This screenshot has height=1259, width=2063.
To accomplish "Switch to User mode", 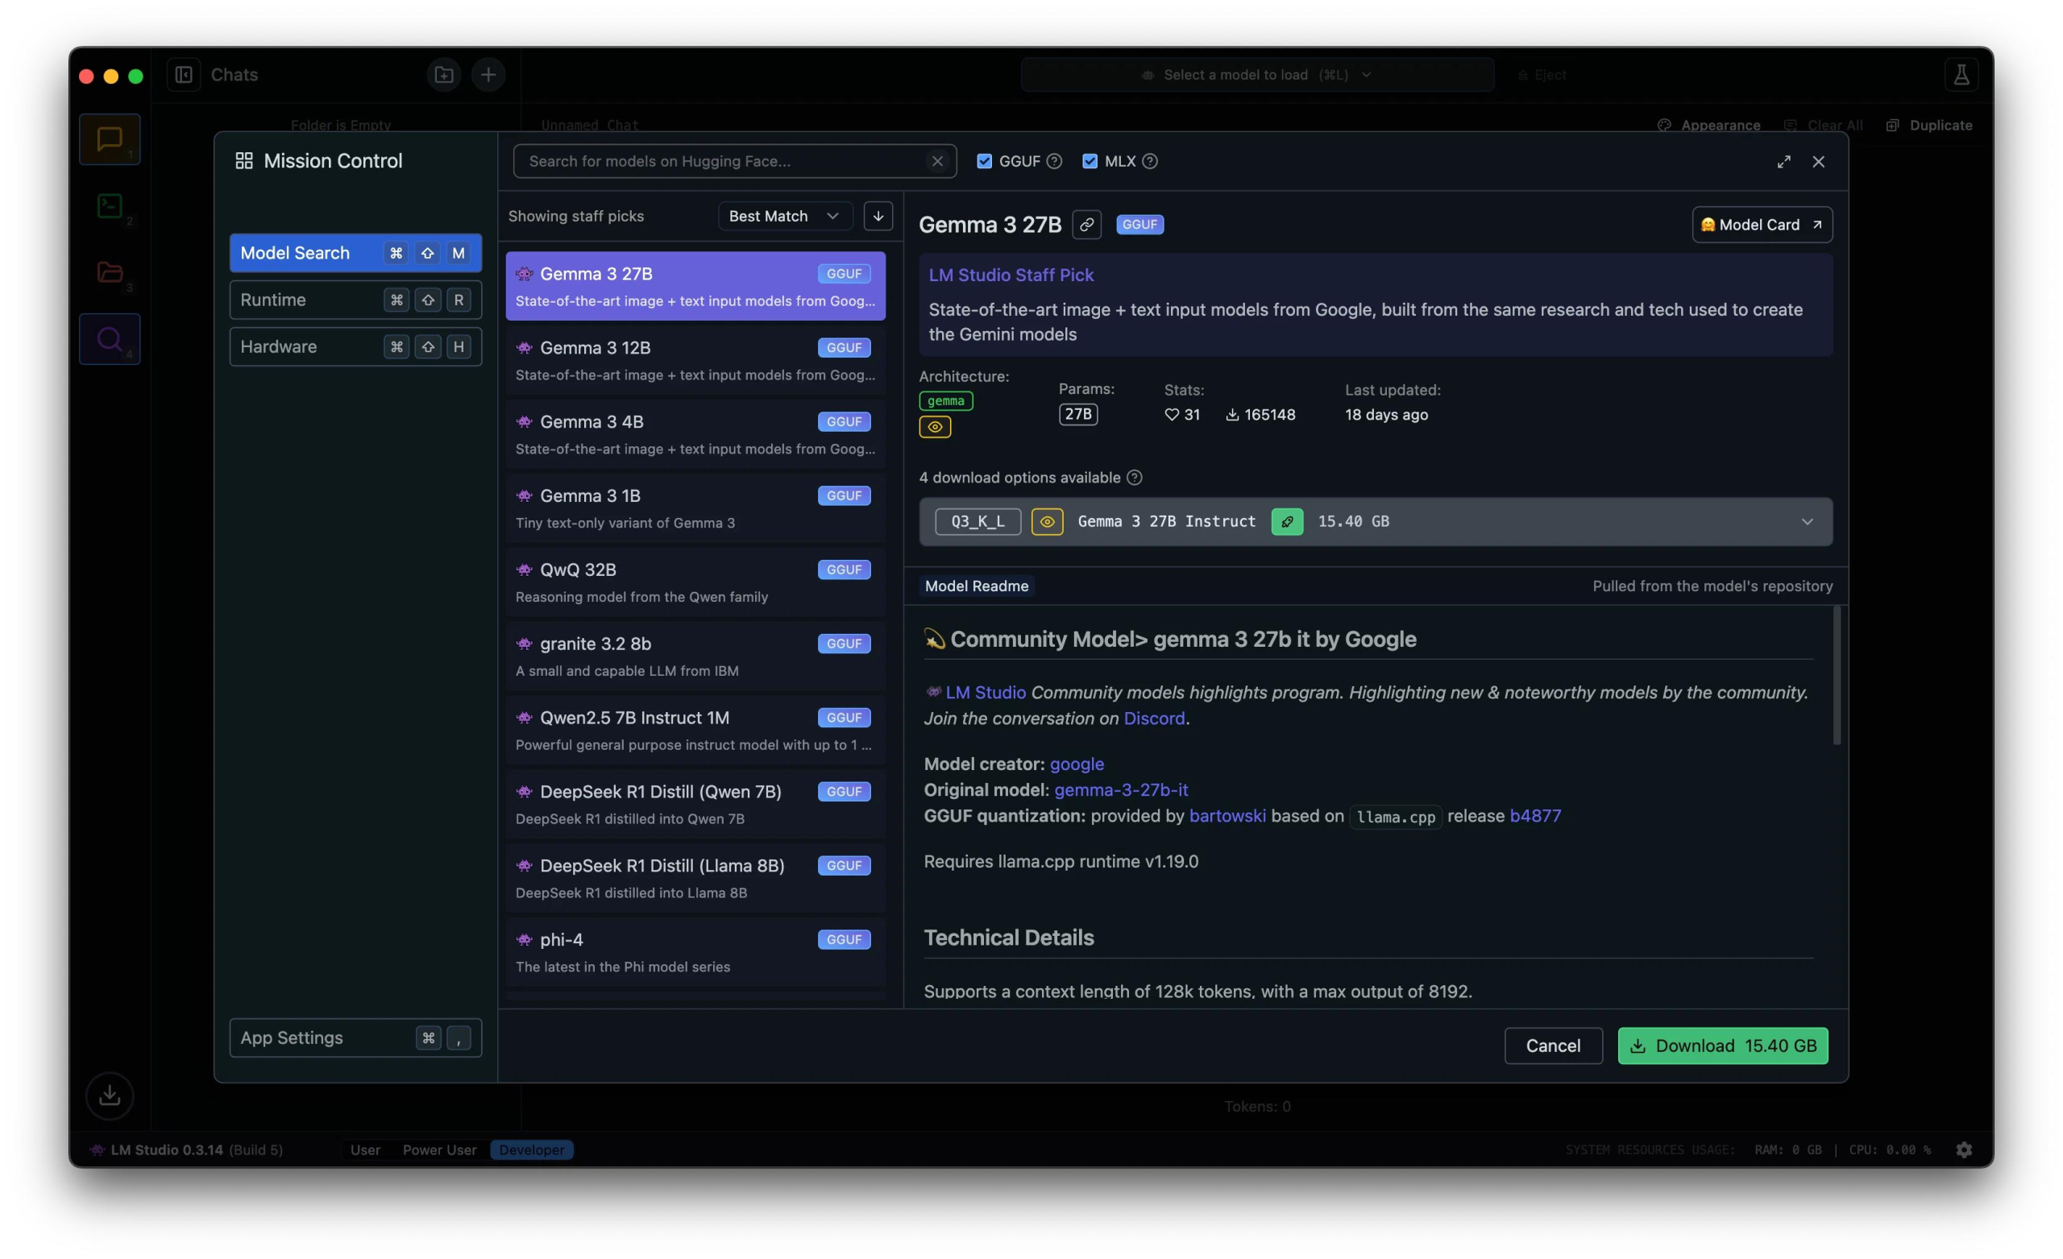I will pyautogui.click(x=365, y=1149).
